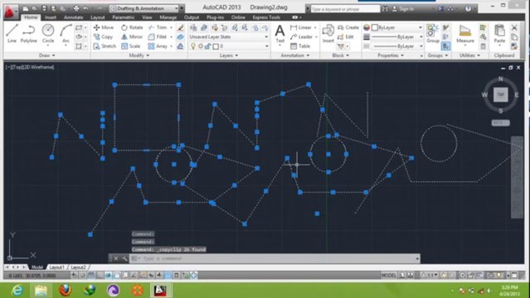Click the Insert block icon
This screenshot has height=298, width=530.
(x=328, y=33)
